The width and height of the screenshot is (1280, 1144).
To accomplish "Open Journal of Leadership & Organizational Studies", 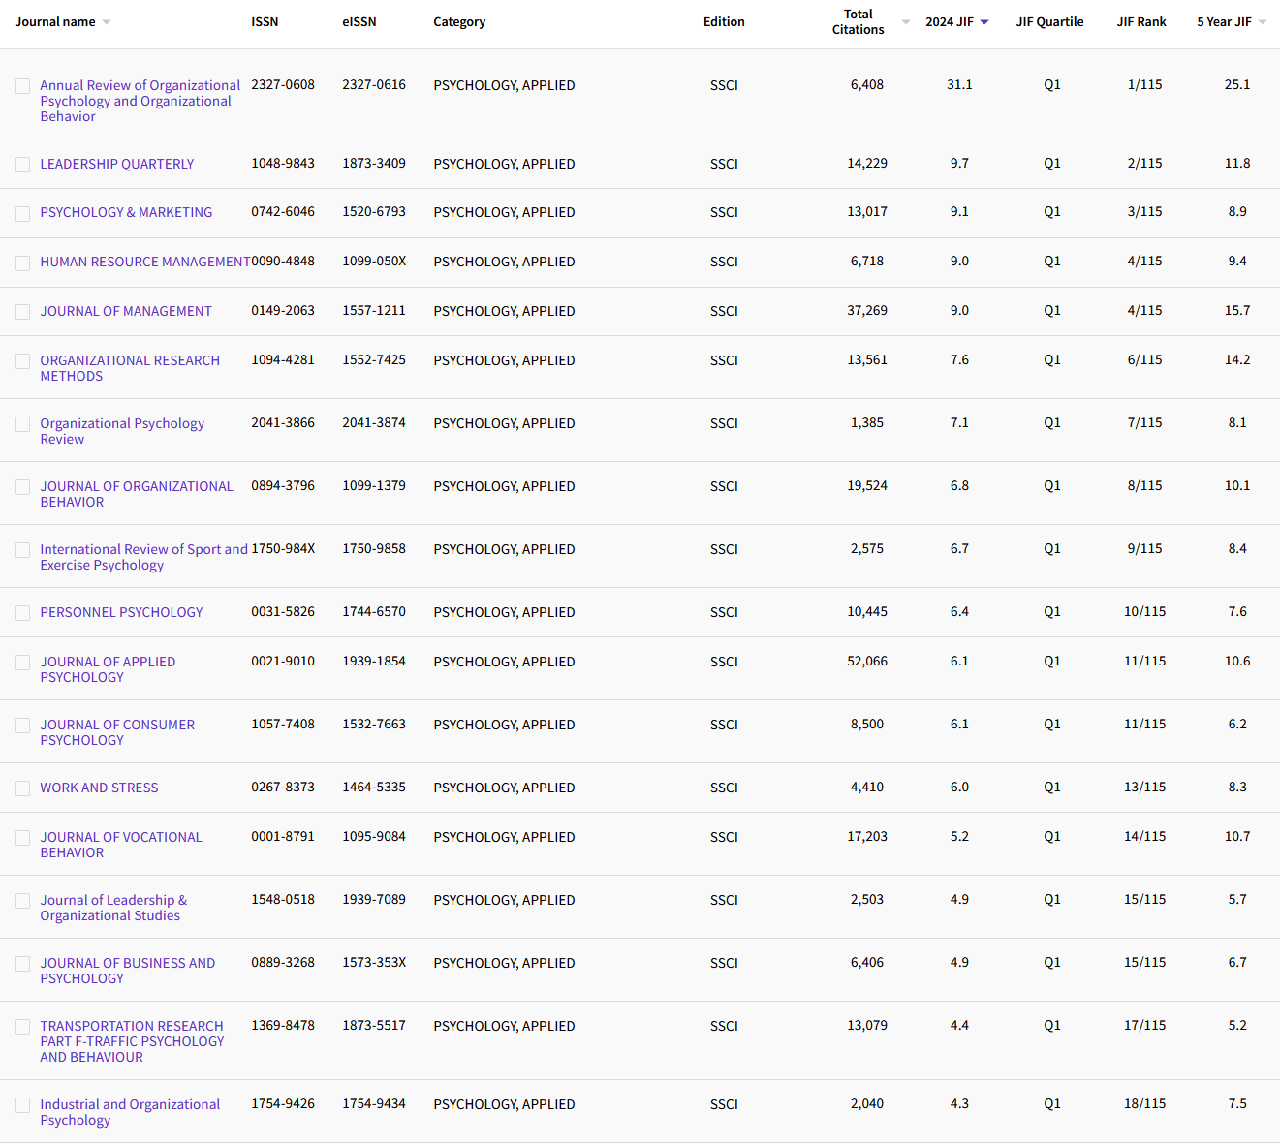I will click(113, 908).
